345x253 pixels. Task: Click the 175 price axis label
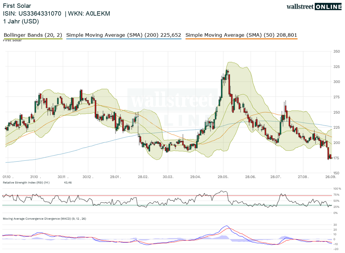pyautogui.click(x=336, y=158)
